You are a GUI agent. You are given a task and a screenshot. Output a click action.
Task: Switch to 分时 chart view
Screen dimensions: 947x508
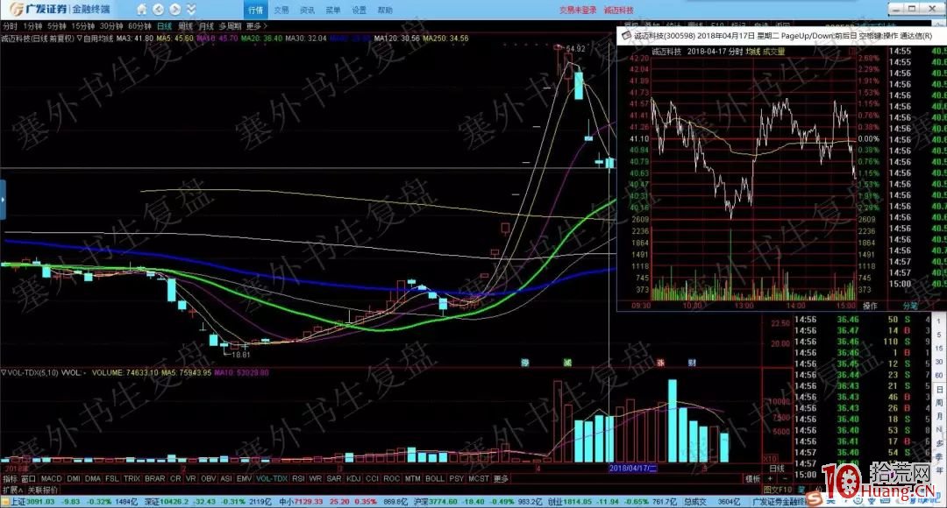pyautogui.click(x=10, y=26)
